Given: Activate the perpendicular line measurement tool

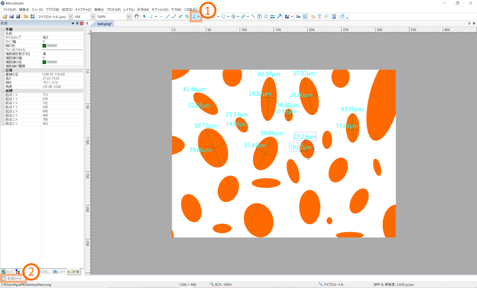Looking at the screenshot, I should pyautogui.click(x=194, y=17).
